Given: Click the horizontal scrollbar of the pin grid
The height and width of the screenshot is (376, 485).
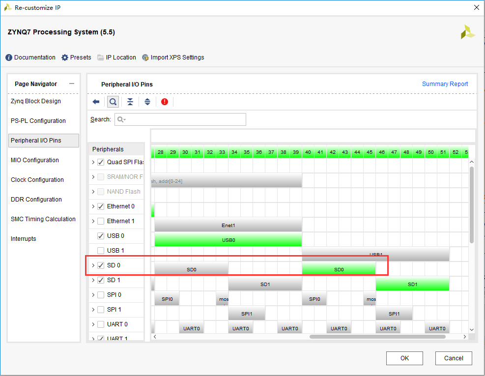Looking at the screenshot, I should click(x=377, y=337).
